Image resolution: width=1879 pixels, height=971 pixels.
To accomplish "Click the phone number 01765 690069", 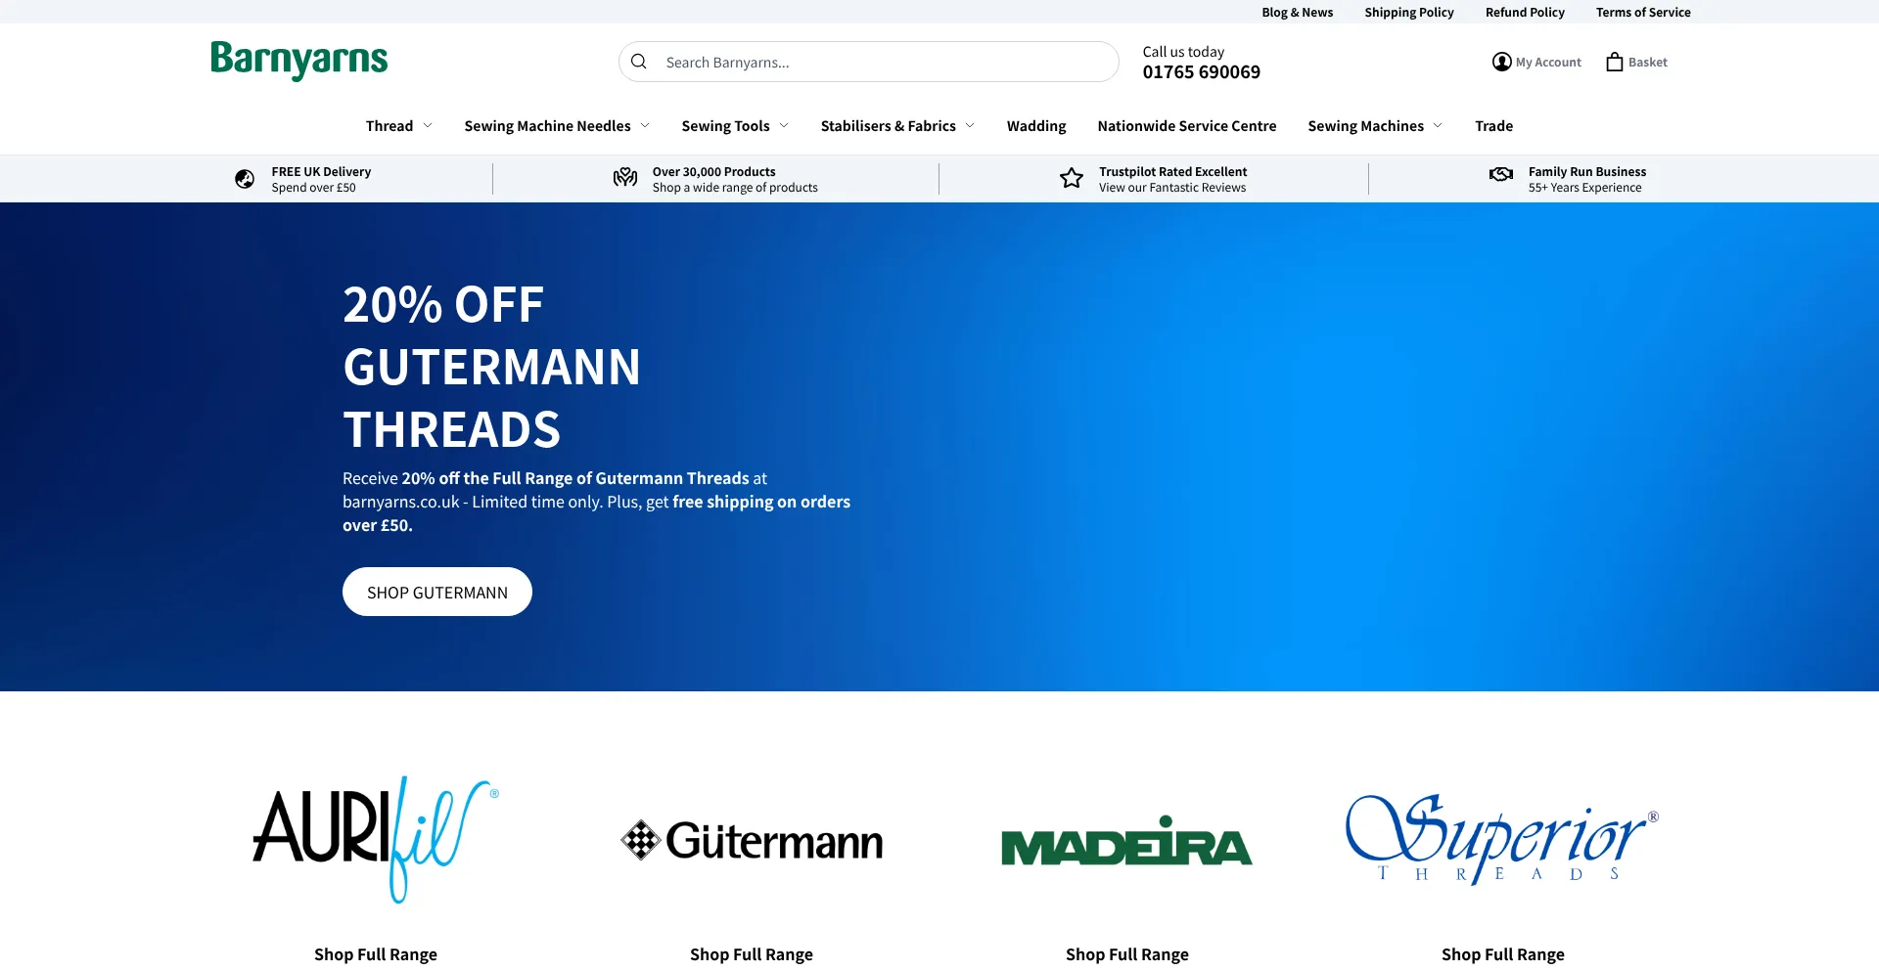I will tap(1201, 72).
